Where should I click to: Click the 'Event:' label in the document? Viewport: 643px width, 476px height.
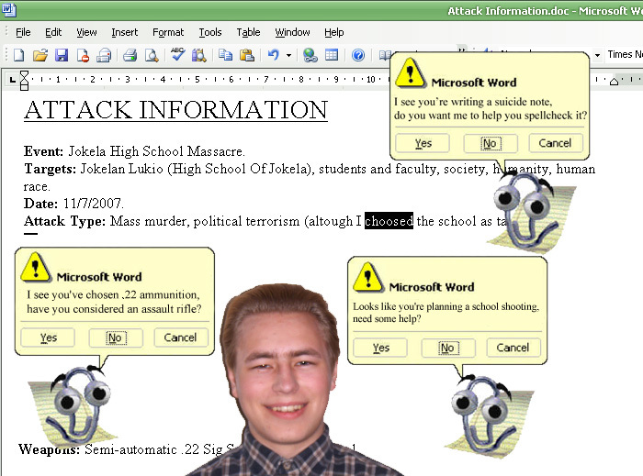click(43, 151)
